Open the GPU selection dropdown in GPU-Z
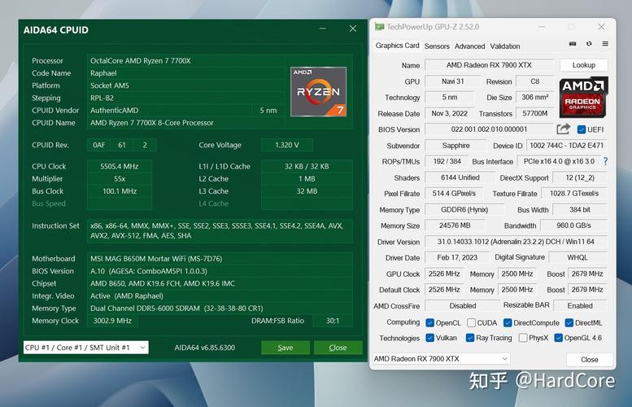 441,359
